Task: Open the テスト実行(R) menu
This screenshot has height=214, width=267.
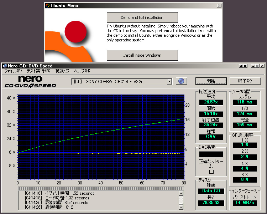Action: (x=38, y=71)
